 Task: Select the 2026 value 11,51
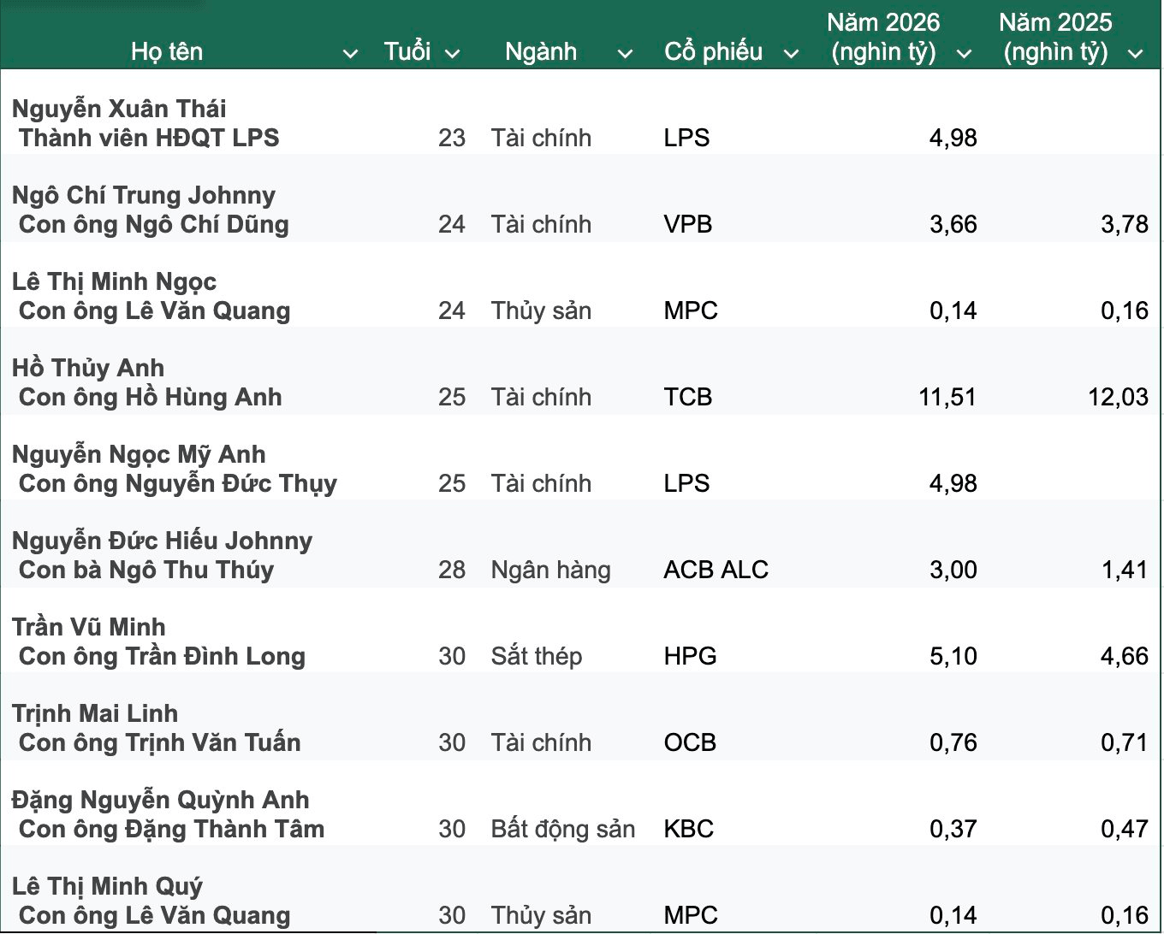(x=947, y=397)
